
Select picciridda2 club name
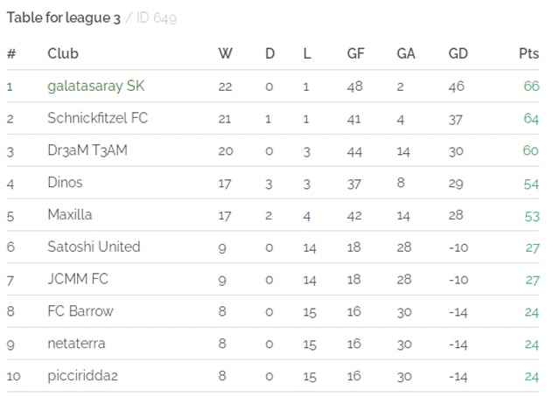(82, 376)
